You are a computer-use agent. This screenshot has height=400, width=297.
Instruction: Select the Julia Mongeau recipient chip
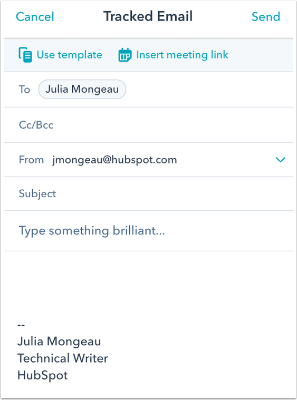tap(82, 89)
